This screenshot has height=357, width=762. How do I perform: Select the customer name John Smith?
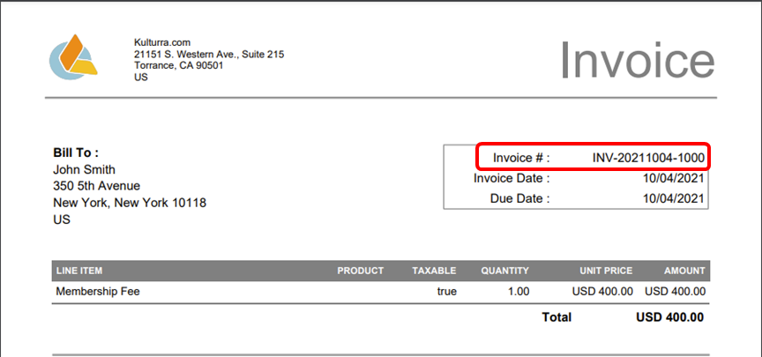(x=84, y=169)
